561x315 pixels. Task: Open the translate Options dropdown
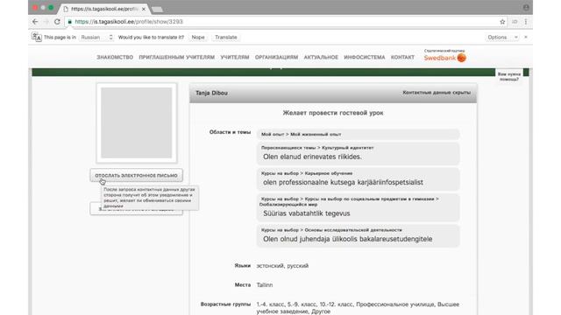pos(502,37)
